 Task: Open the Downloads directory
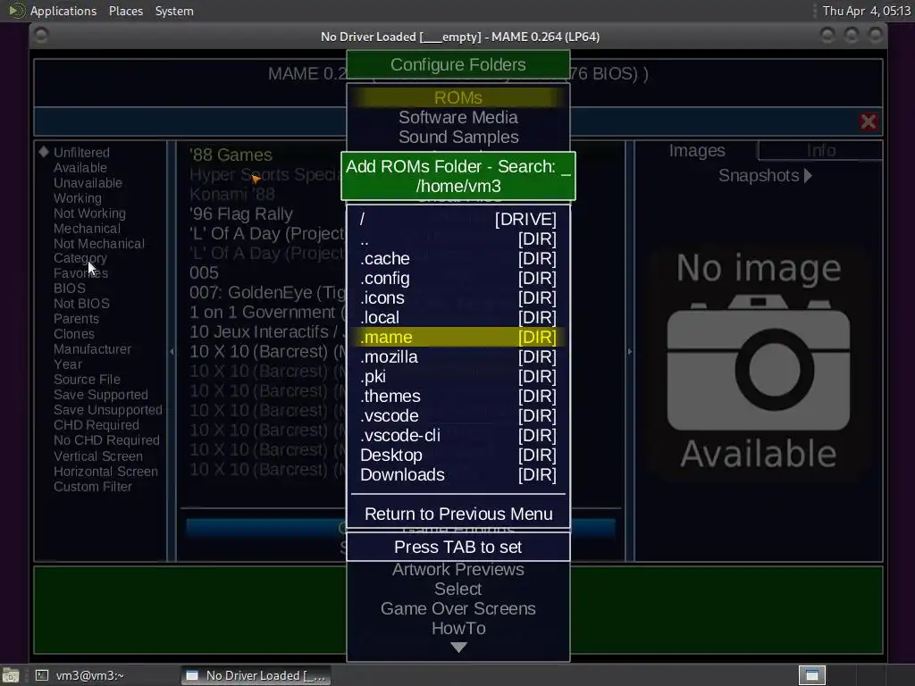point(458,475)
